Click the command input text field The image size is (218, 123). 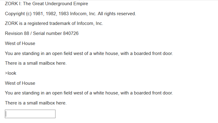(30, 114)
